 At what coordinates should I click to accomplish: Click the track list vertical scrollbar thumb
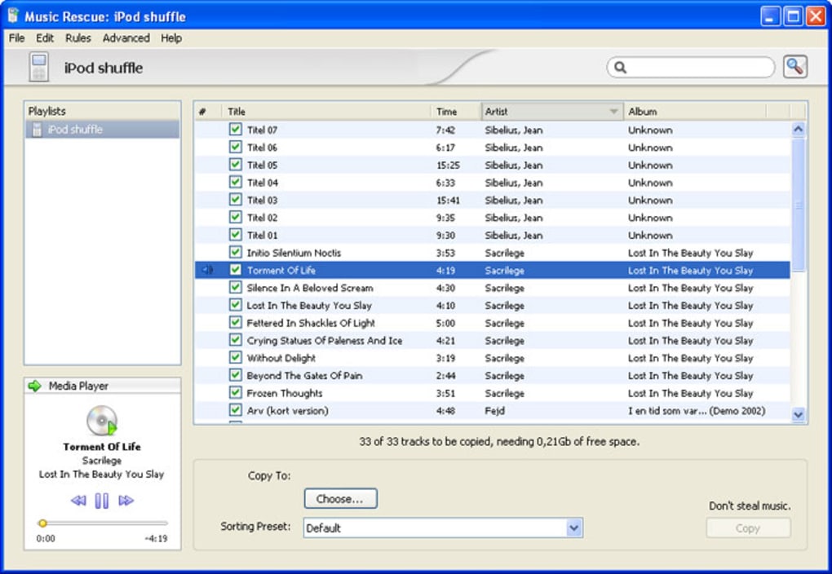click(x=798, y=205)
